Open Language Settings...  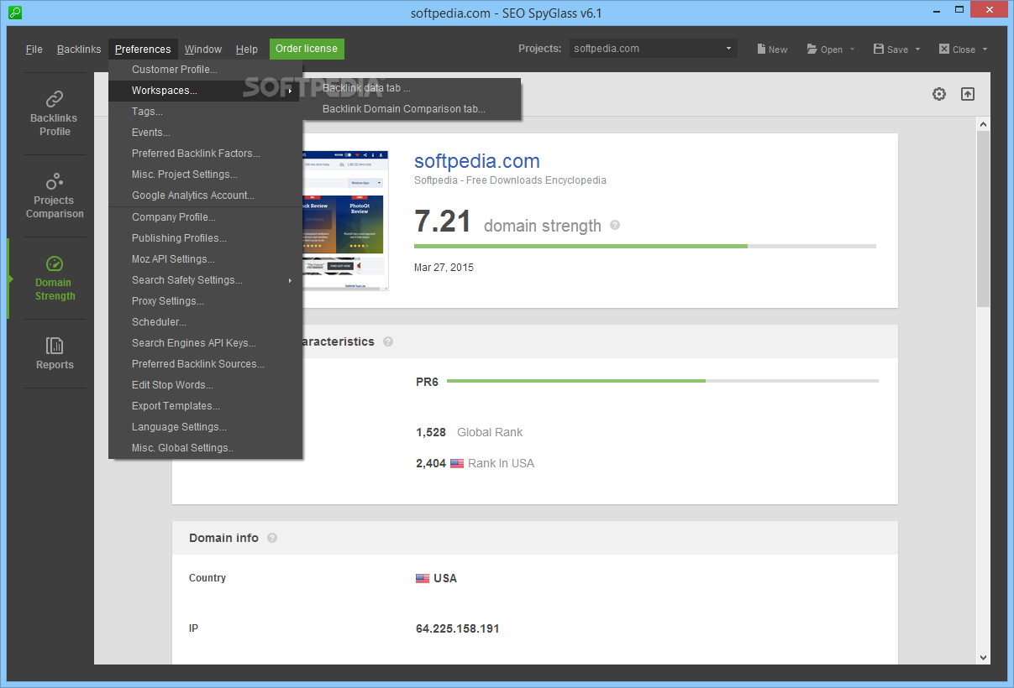(x=205, y=427)
